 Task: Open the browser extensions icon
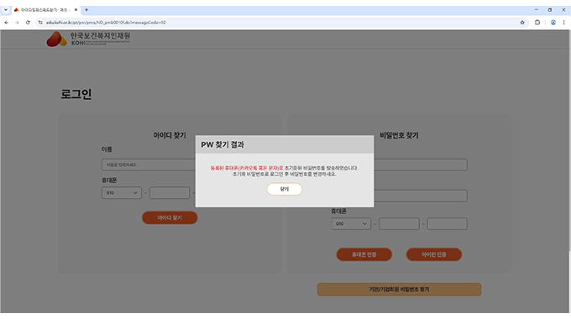click(x=537, y=22)
